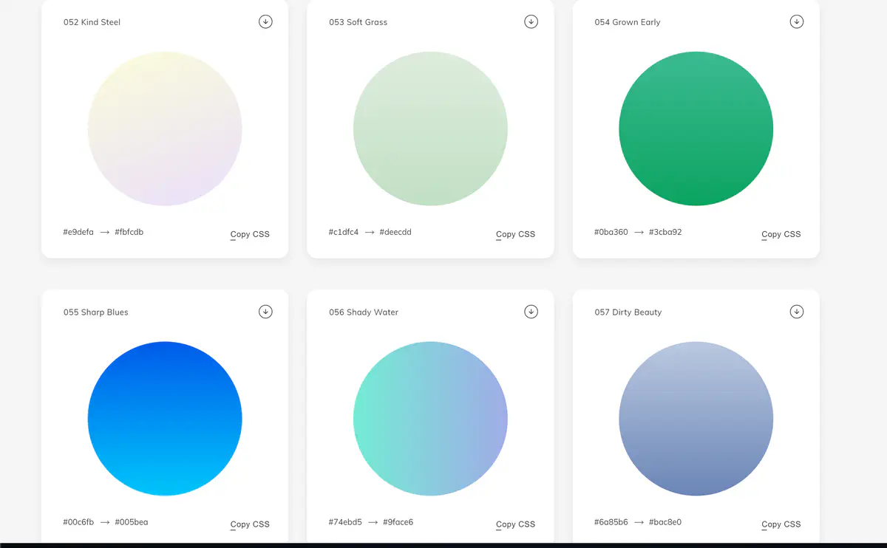This screenshot has height=548, width=887.
Task: Copy CSS for Dirty Beauty gradient
Action: [781, 524]
